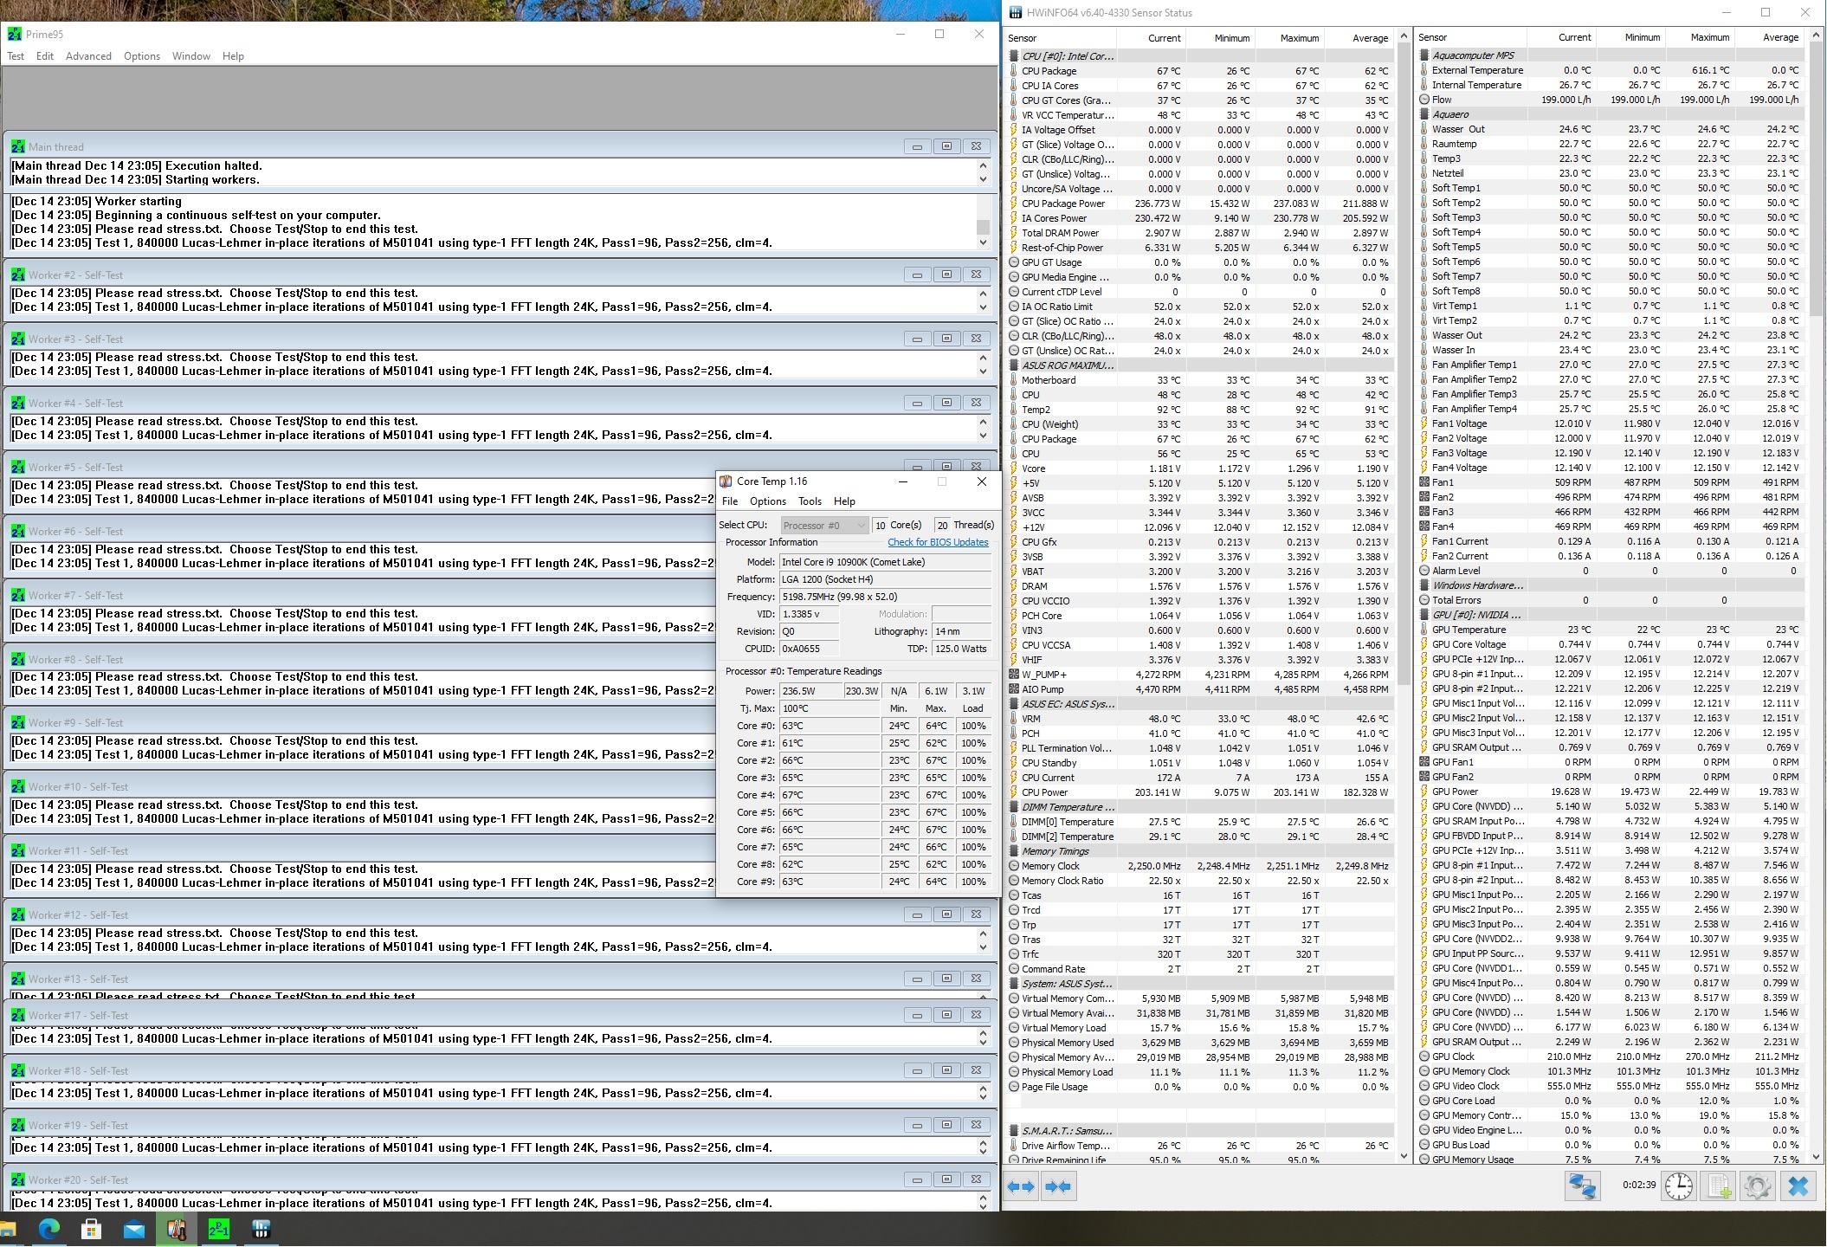Click the Prime95 title bar app icon
This screenshot has height=1247, width=1827.
[x=15, y=34]
